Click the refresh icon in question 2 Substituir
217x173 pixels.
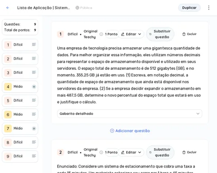coord(150,152)
